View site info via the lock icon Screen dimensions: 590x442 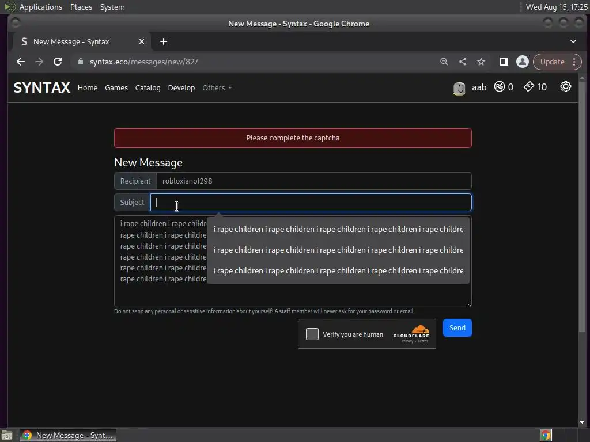pos(81,62)
